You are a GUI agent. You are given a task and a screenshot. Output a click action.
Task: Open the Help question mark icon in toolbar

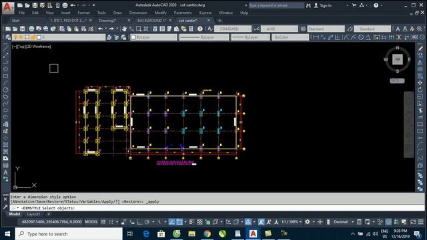(200, 29)
